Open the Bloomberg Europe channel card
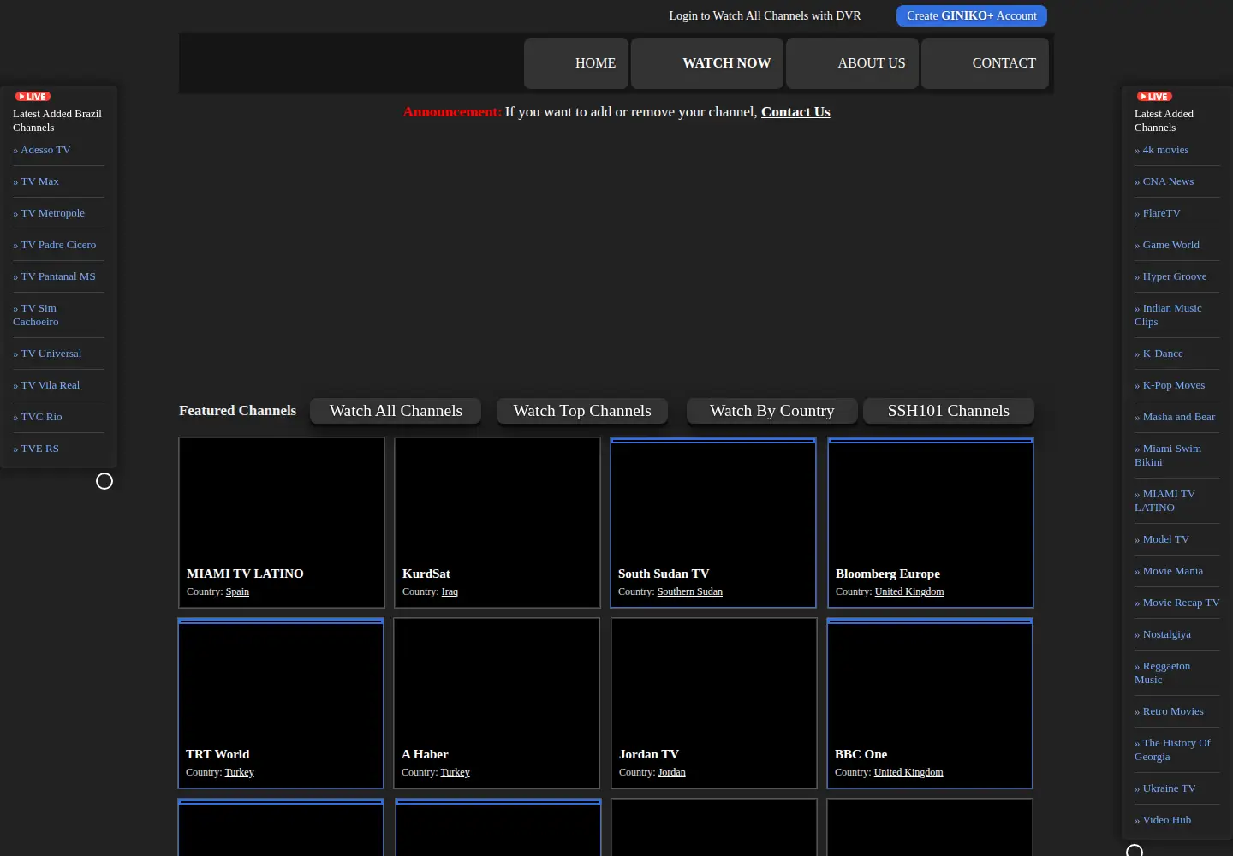Viewport: 1233px width, 856px height. [x=931, y=522]
